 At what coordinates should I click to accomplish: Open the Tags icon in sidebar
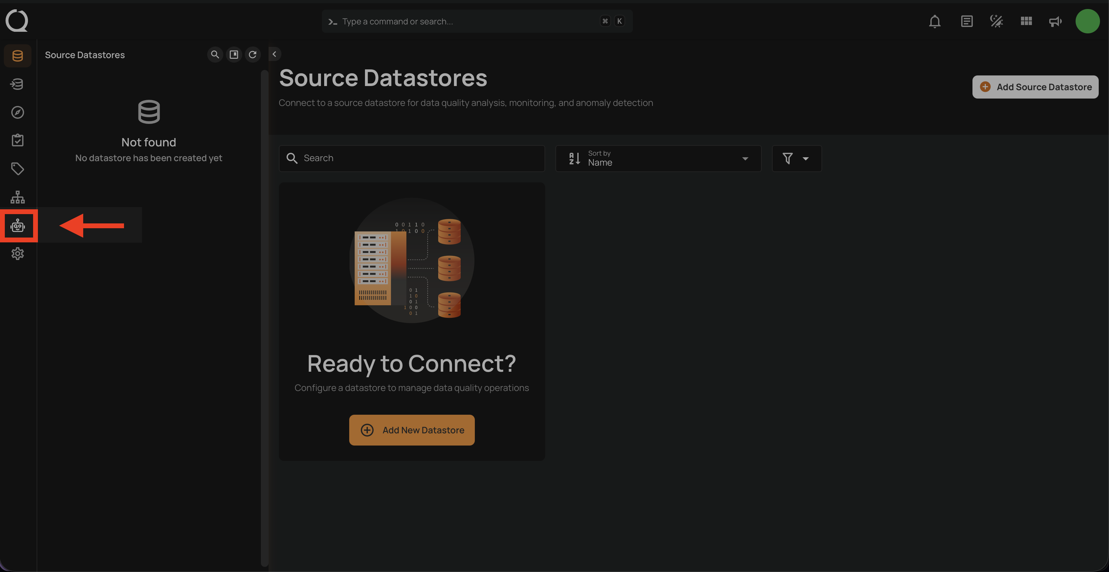18,169
